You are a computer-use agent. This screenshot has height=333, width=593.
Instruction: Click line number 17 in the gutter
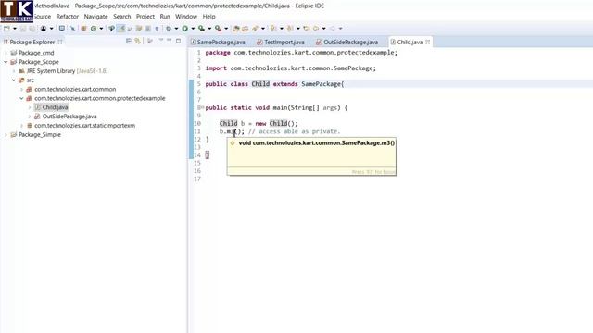click(x=197, y=179)
